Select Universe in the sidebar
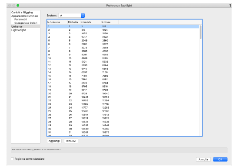The image size is (239, 168). point(26,26)
